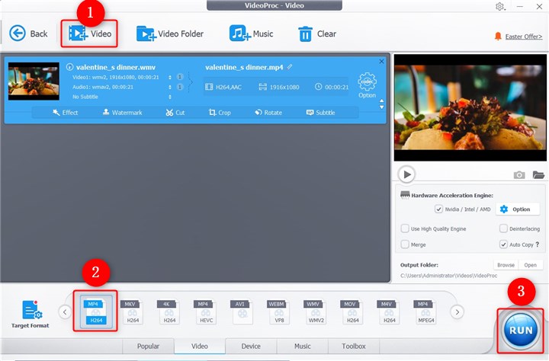The width and height of the screenshot is (549, 361).
Task: Toggle the Auto Copy checkbox
Action: (503, 244)
